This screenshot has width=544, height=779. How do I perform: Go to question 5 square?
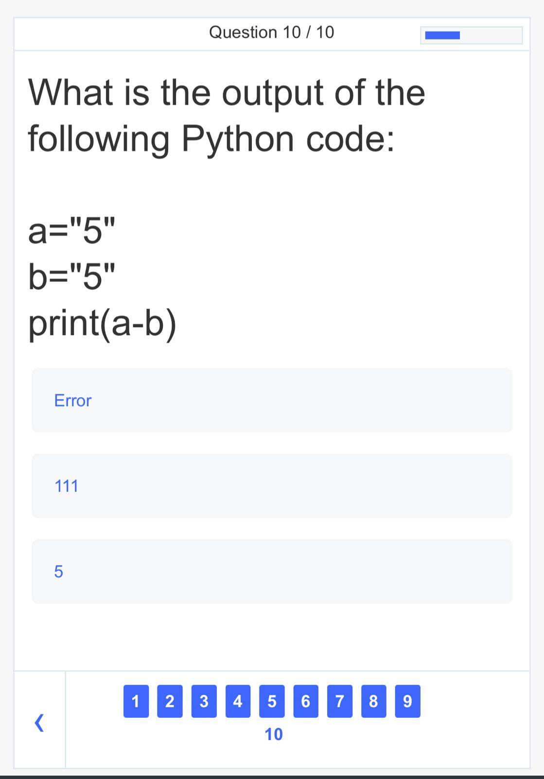tap(272, 701)
